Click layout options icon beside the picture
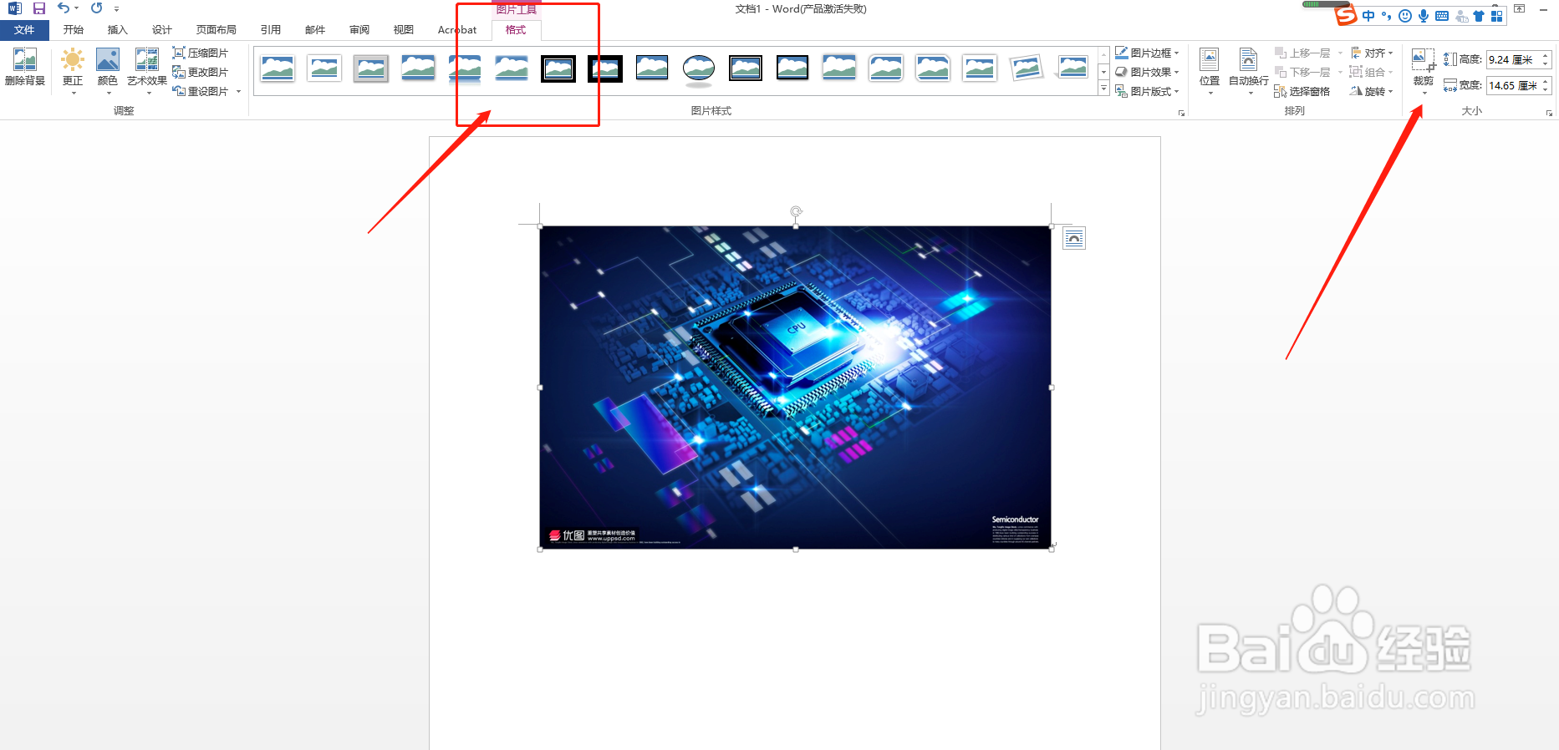Viewport: 1559px width, 750px height. pos(1074,239)
